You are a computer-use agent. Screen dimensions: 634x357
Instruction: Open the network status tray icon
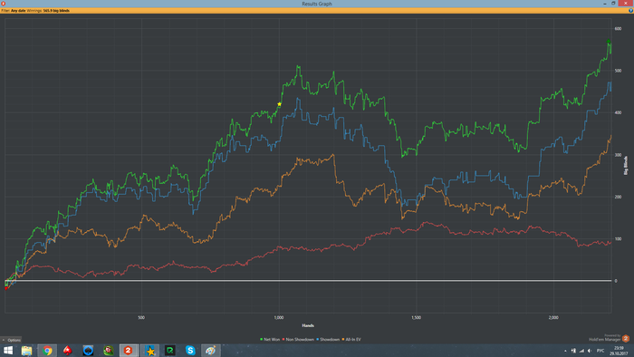point(573,351)
